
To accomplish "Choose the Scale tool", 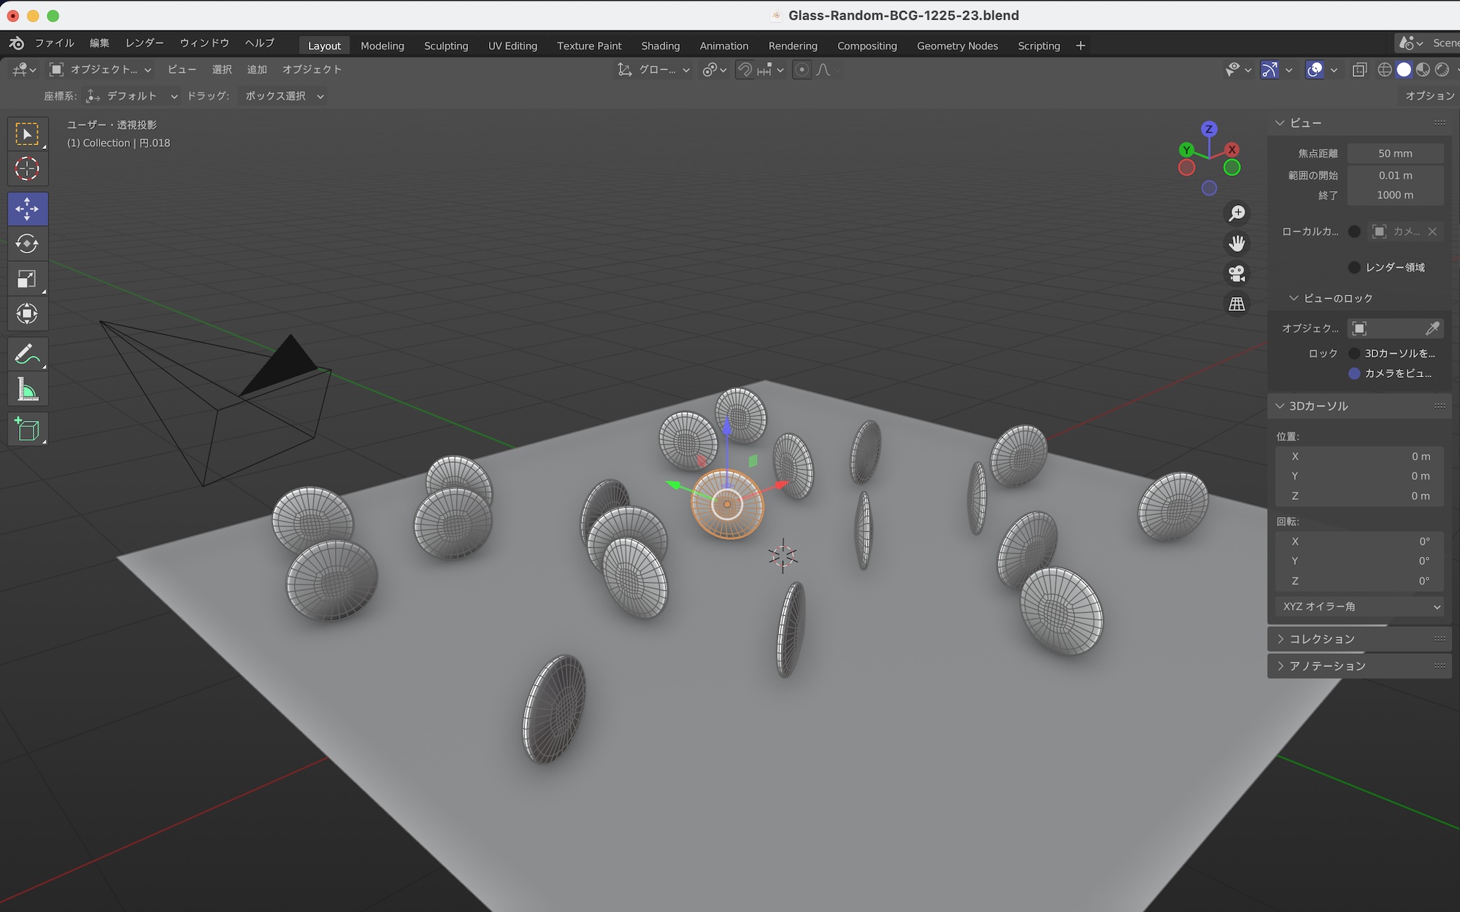I will 27,279.
